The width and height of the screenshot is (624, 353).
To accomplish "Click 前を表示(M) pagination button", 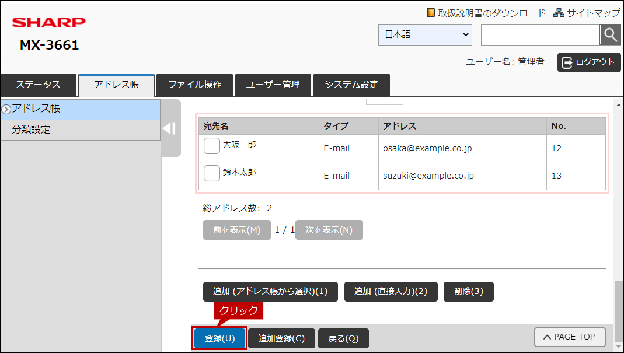I will (237, 230).
